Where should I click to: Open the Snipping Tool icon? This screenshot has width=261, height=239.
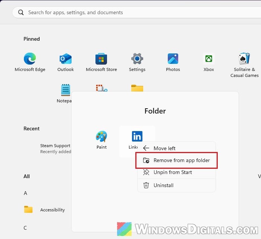click(101, 88)
